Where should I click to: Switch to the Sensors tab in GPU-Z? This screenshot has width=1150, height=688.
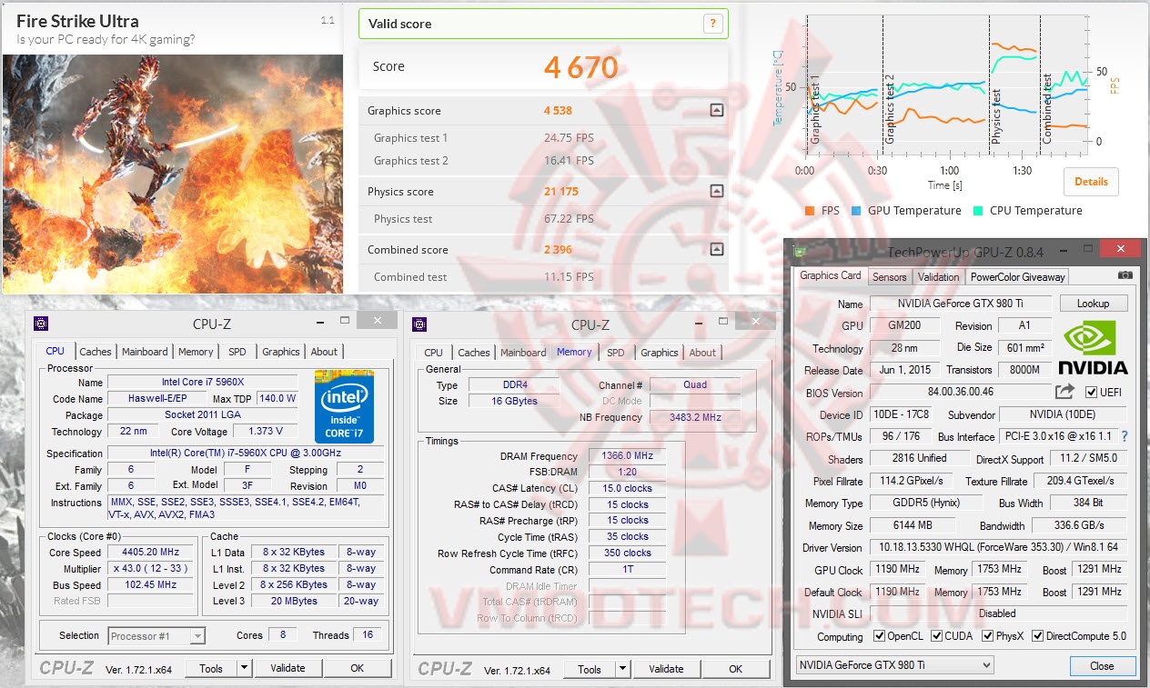coord(889,276)
